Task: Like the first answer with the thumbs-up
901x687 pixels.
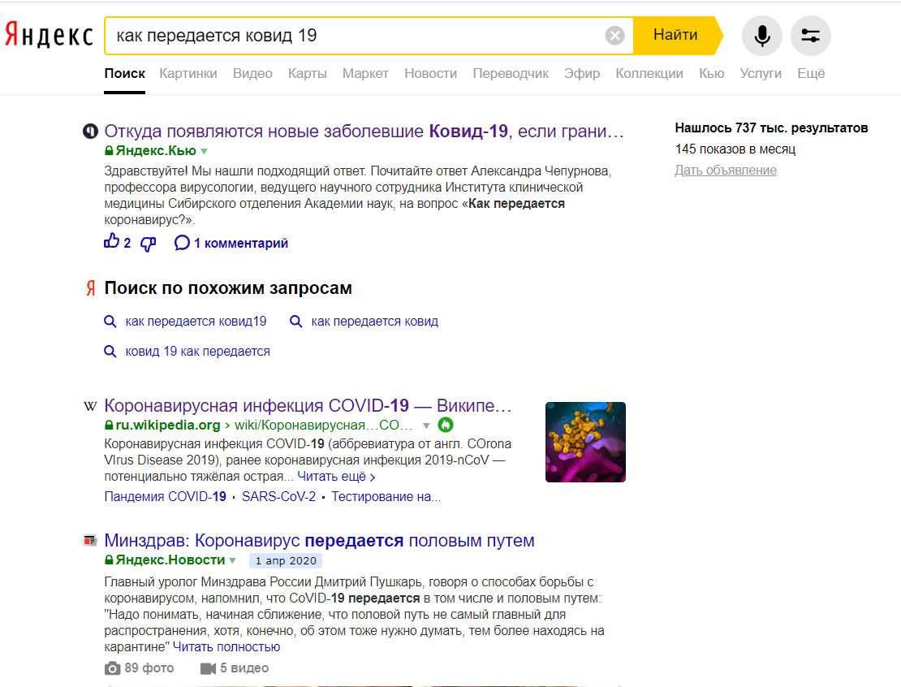Action: coord(112,242)
